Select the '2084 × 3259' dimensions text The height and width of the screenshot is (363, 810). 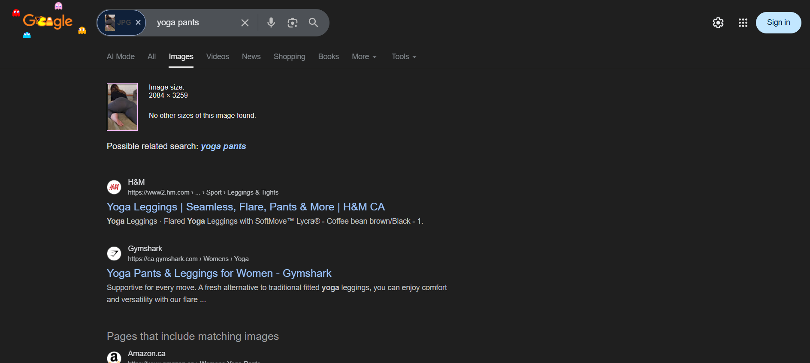[x=168, y=96]
